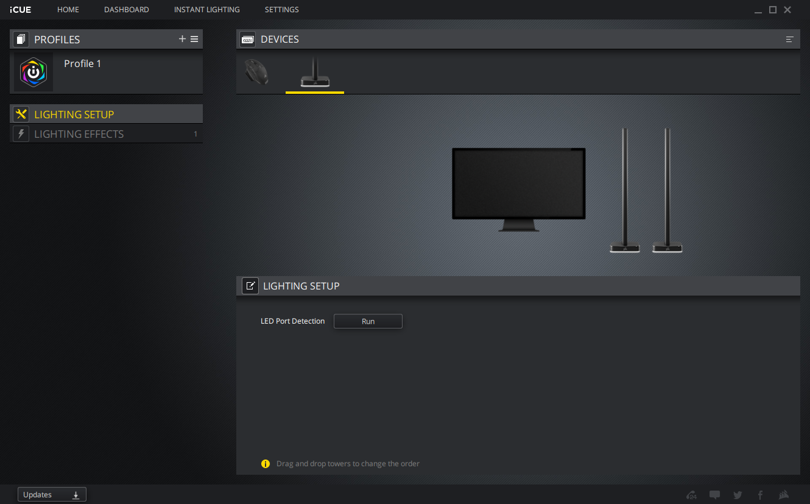Open the SETTINGS menu
This screenshot has width=810, height=504.
coord(282,10)
